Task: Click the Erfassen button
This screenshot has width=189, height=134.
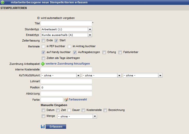Action: 56,127
